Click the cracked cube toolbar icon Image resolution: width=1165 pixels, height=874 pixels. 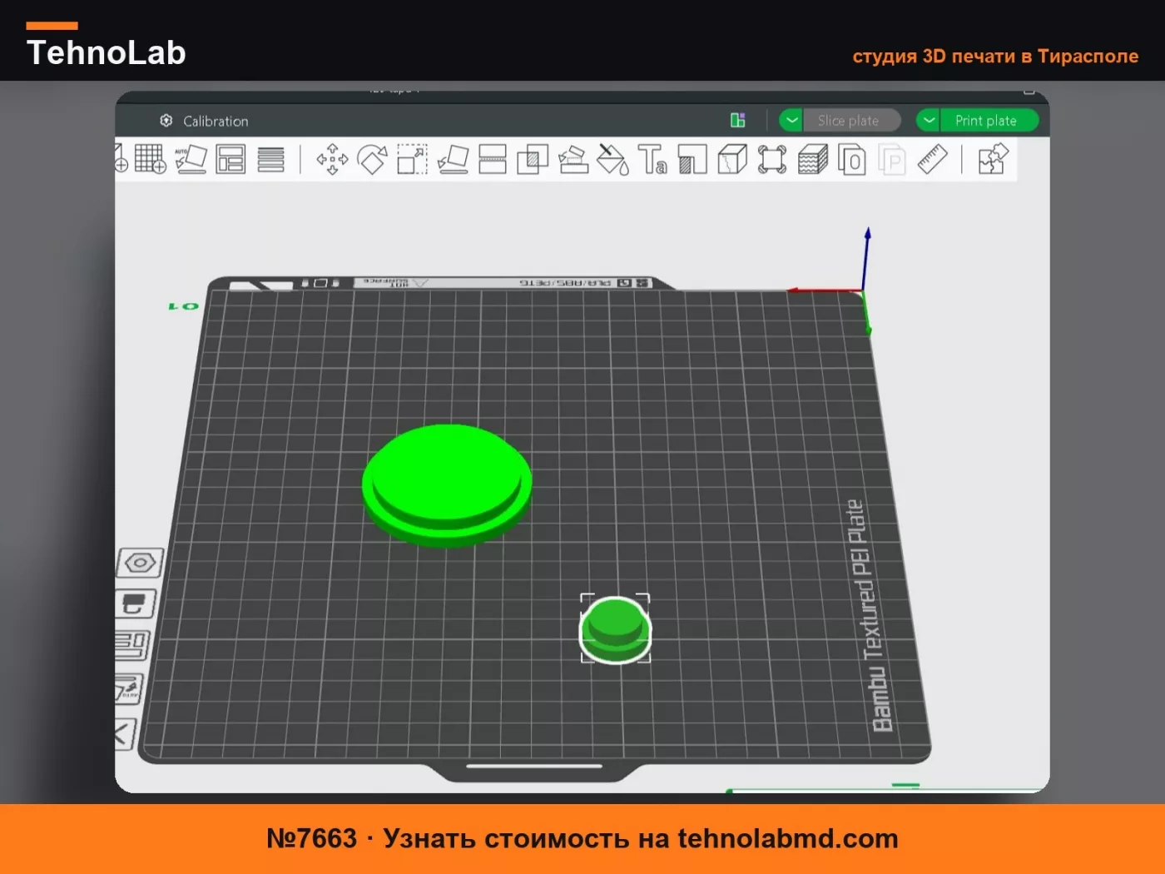732,159
